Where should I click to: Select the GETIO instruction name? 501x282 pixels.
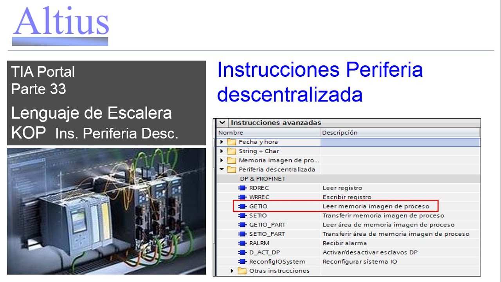(258, 206)
